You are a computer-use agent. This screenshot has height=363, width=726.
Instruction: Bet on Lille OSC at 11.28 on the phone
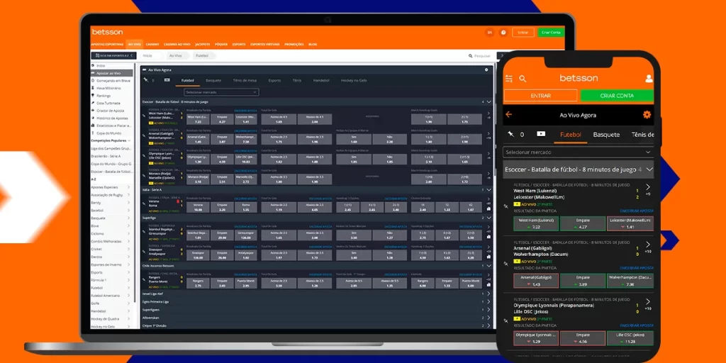(x=630, y=338)
